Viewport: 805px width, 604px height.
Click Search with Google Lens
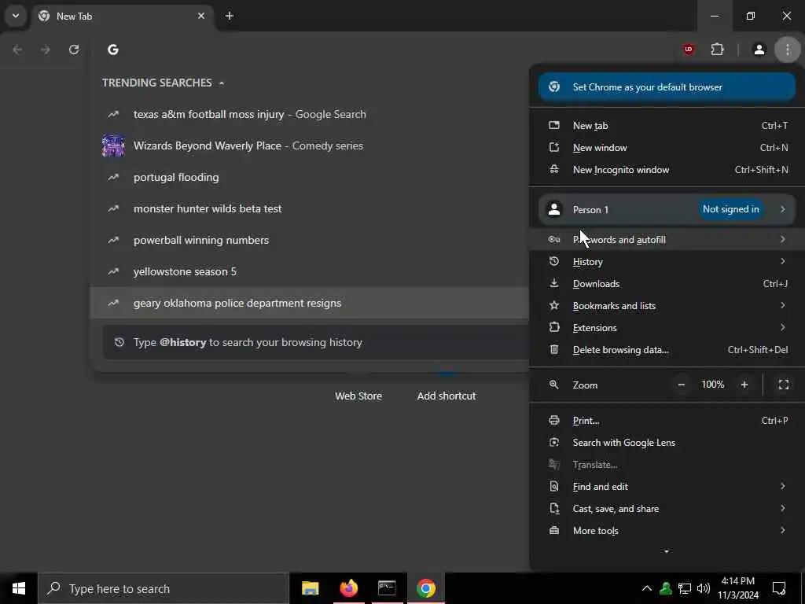pyautogui.click(x=667, y=443)
